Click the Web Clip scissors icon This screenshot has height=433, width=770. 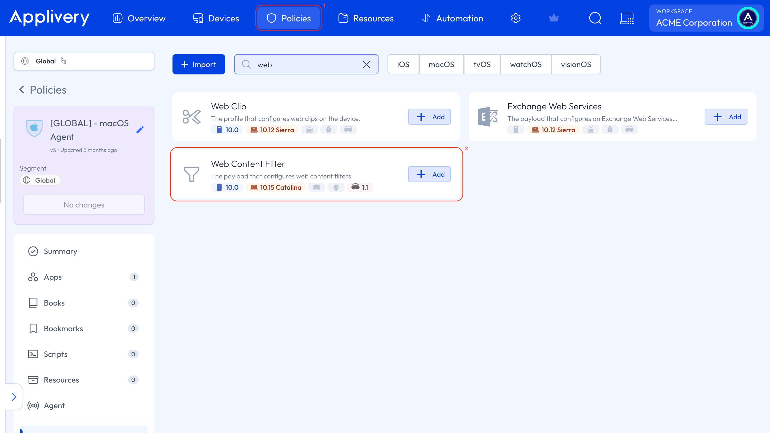[x=192, y=117]
